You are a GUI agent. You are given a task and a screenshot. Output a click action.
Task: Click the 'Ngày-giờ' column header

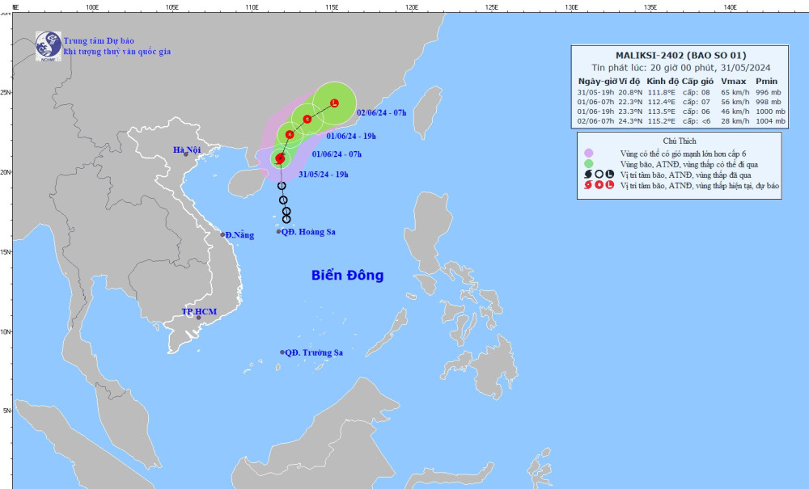point(597,82)
